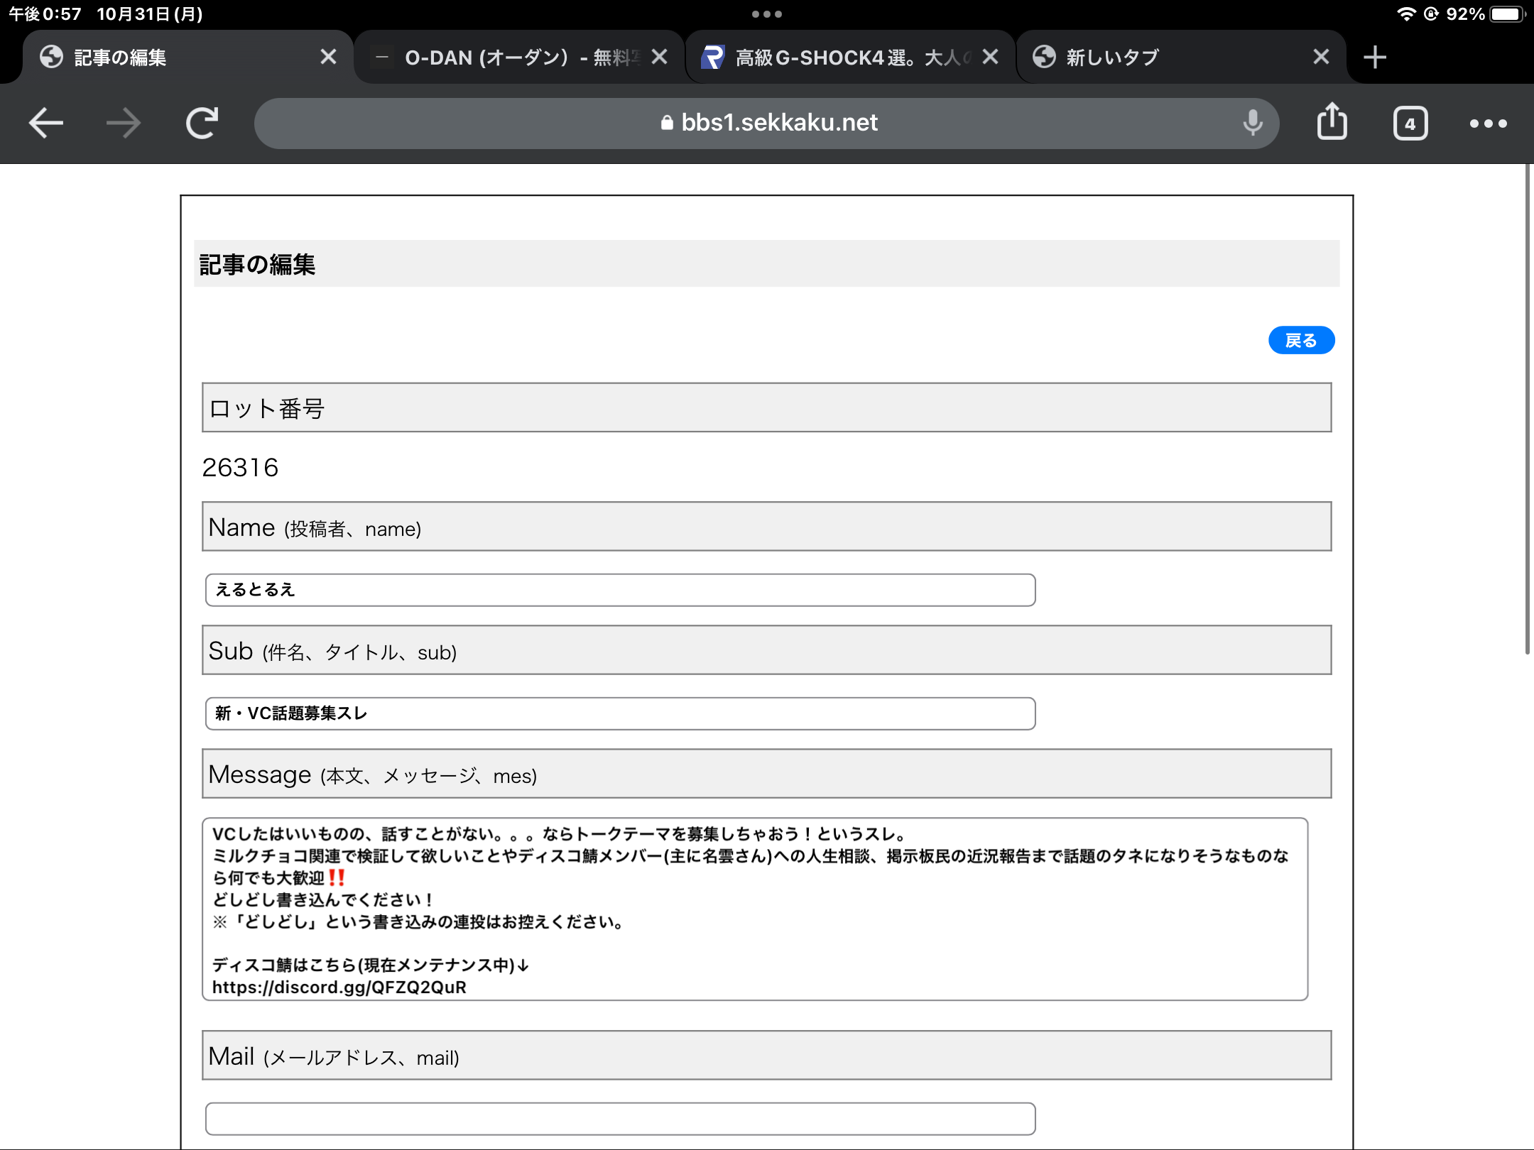Select the 記事の編集 tab
Viewport: 1534px width, 1150px height.
189,57
